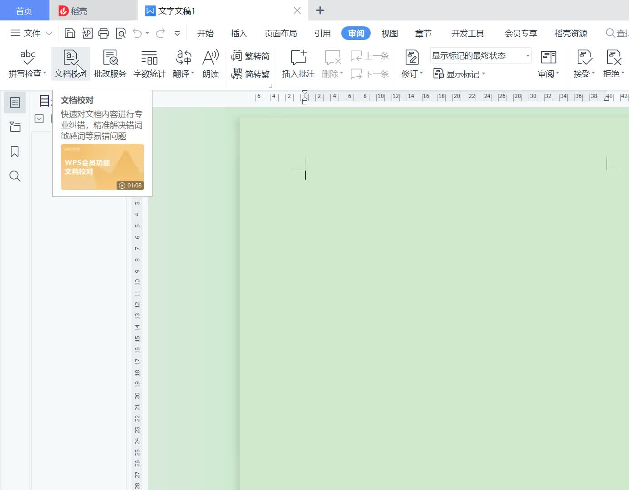Open the Correction Service (批改服务) tool
The height and width of the screenshot is (490, 629).
[110, 64]
